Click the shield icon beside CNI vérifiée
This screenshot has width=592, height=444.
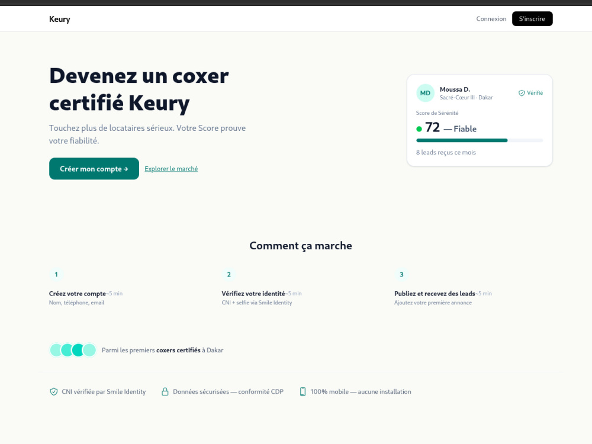pos(54,391)
